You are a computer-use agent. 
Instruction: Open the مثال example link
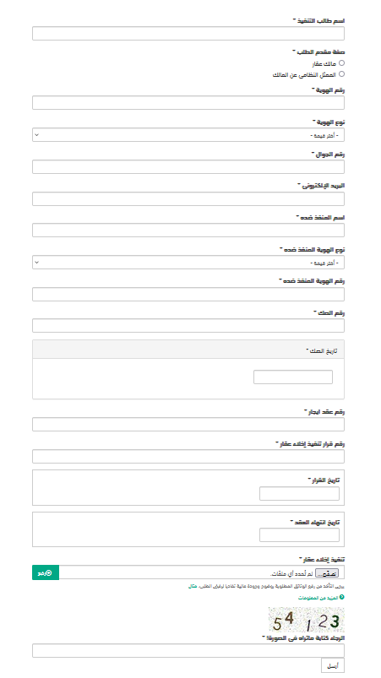(x=193, y=586)
